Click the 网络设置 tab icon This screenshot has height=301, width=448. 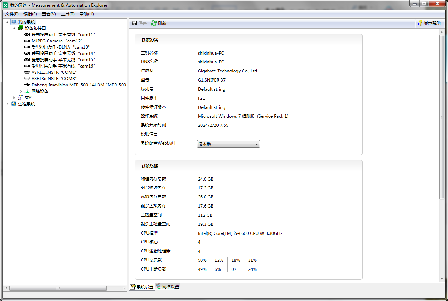158,287
